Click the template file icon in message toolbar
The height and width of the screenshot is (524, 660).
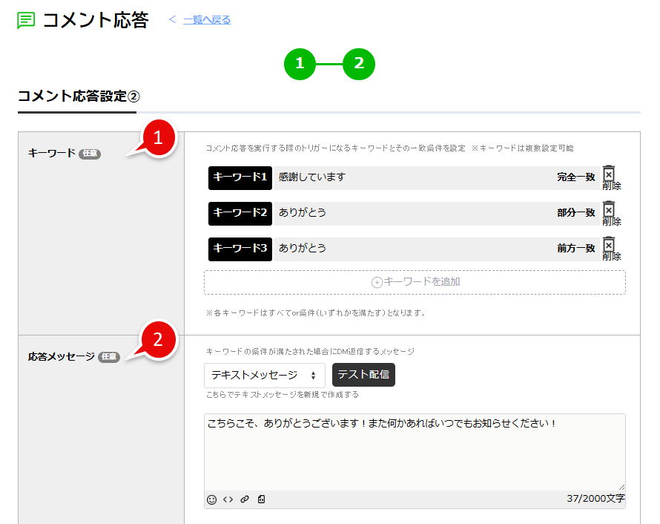(x=261, y=499)
